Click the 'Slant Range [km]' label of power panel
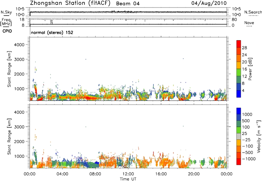This screenshot has width=262, height=181. 9,69
